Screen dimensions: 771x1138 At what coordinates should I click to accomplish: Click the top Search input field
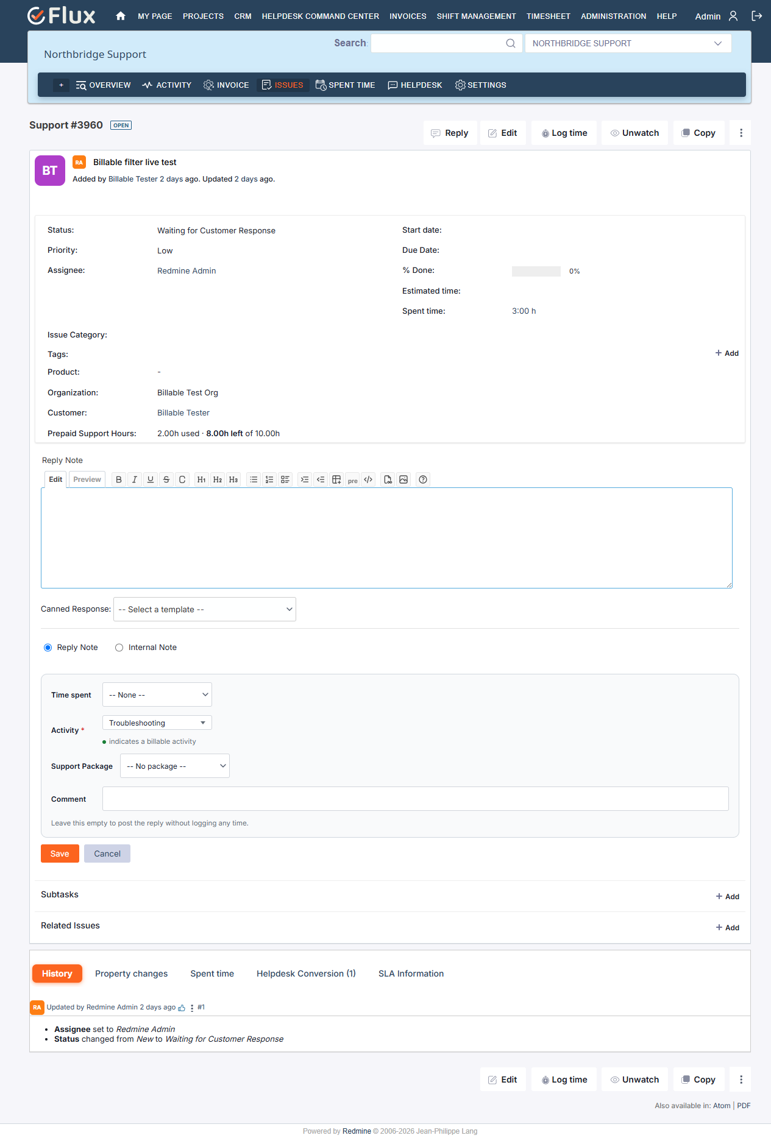point(446,43)
